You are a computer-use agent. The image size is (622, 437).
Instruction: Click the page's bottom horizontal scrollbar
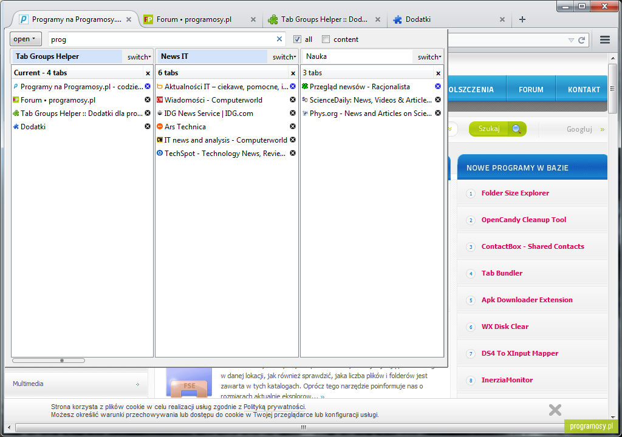(x=304, y=427)
